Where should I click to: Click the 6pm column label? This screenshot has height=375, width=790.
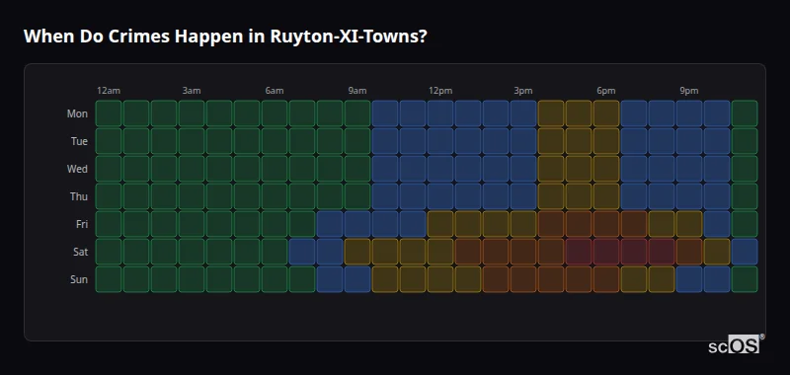tap(606, 91)
